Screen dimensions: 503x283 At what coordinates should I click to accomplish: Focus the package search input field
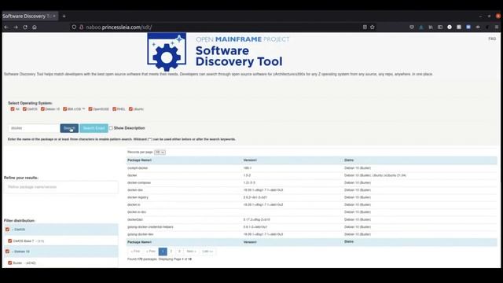coord(34,128)
